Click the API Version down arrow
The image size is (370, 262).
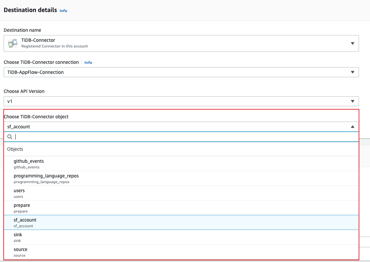point(352,101)
